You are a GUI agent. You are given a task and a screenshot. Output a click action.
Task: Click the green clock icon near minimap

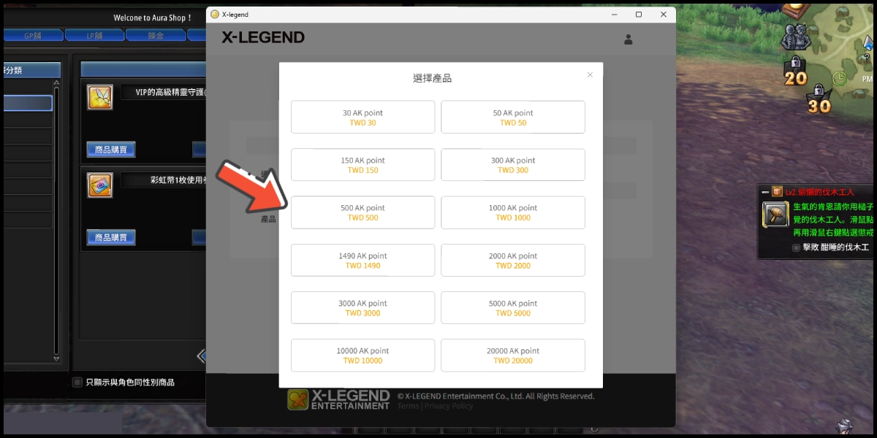840,77
